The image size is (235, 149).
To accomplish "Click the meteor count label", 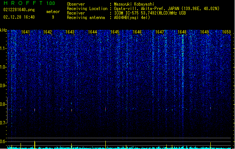I will click(x=53, y=12).
